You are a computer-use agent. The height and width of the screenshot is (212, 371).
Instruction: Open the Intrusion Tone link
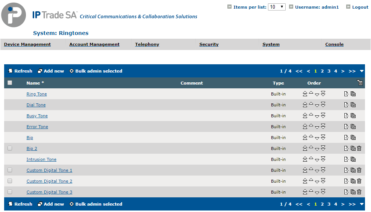[x=41, y=159]
